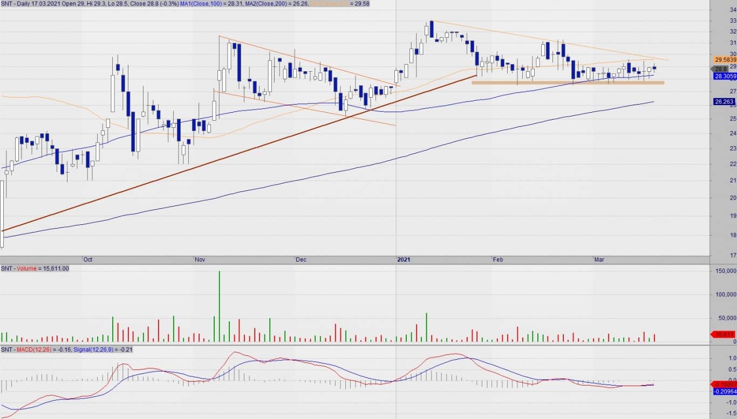Click the tallest green volume bar
Image resolution: width=737 pixels, height=419 pixels.
(x=219, y=307)
